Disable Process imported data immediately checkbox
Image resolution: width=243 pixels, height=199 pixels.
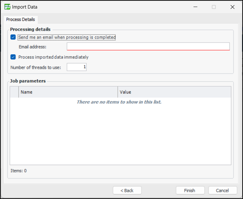(x=13, y=57)
